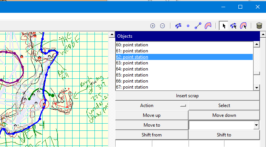266x147 pixels.
Task: Select the insert area tool icon
Action: (208, 26)
